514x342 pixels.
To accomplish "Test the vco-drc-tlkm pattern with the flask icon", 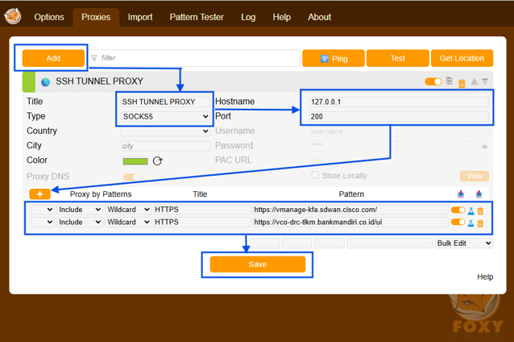I will pyautogui.click(x=471, y=223).
